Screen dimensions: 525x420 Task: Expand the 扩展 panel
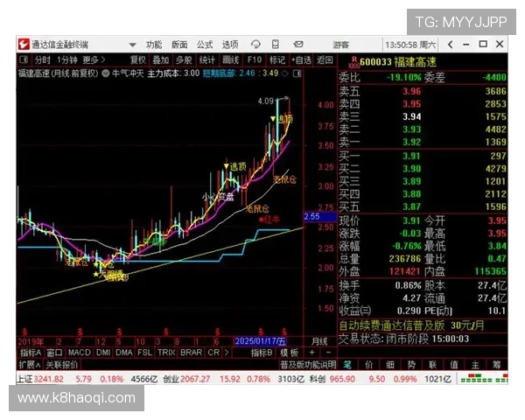click(30, 365)
